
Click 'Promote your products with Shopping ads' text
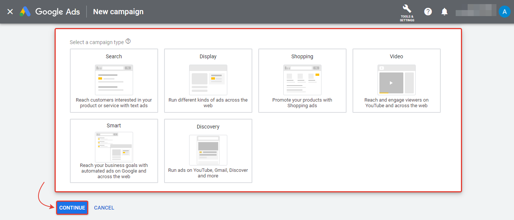click(302, 103)
